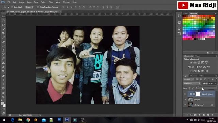Open the Difference blend mode dropdown
This screenshot has height=123, width=218.
[x=192, y=84]
